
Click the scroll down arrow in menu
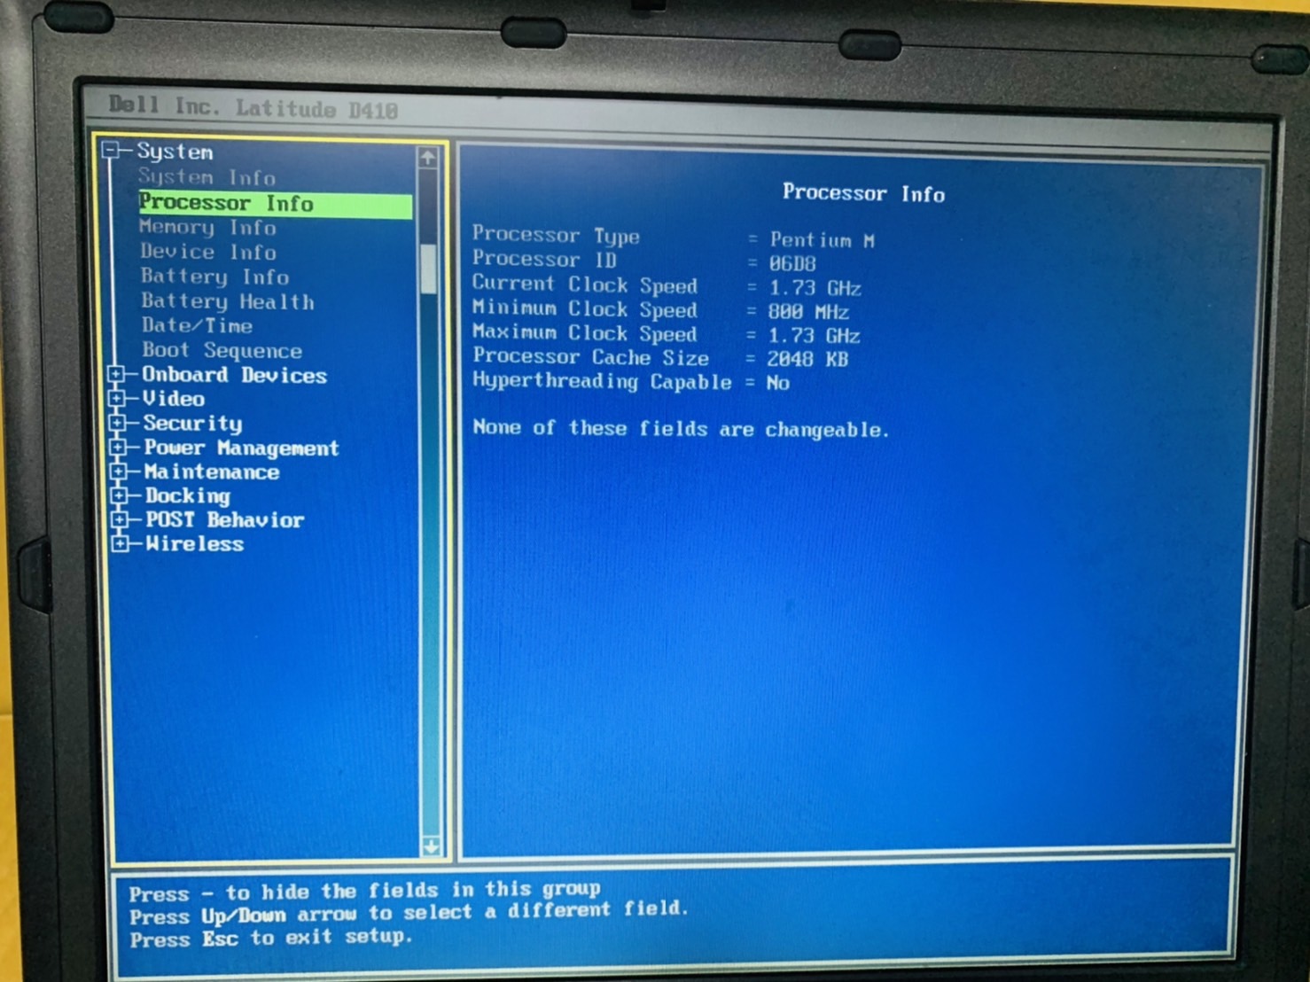tap(431, 846)
